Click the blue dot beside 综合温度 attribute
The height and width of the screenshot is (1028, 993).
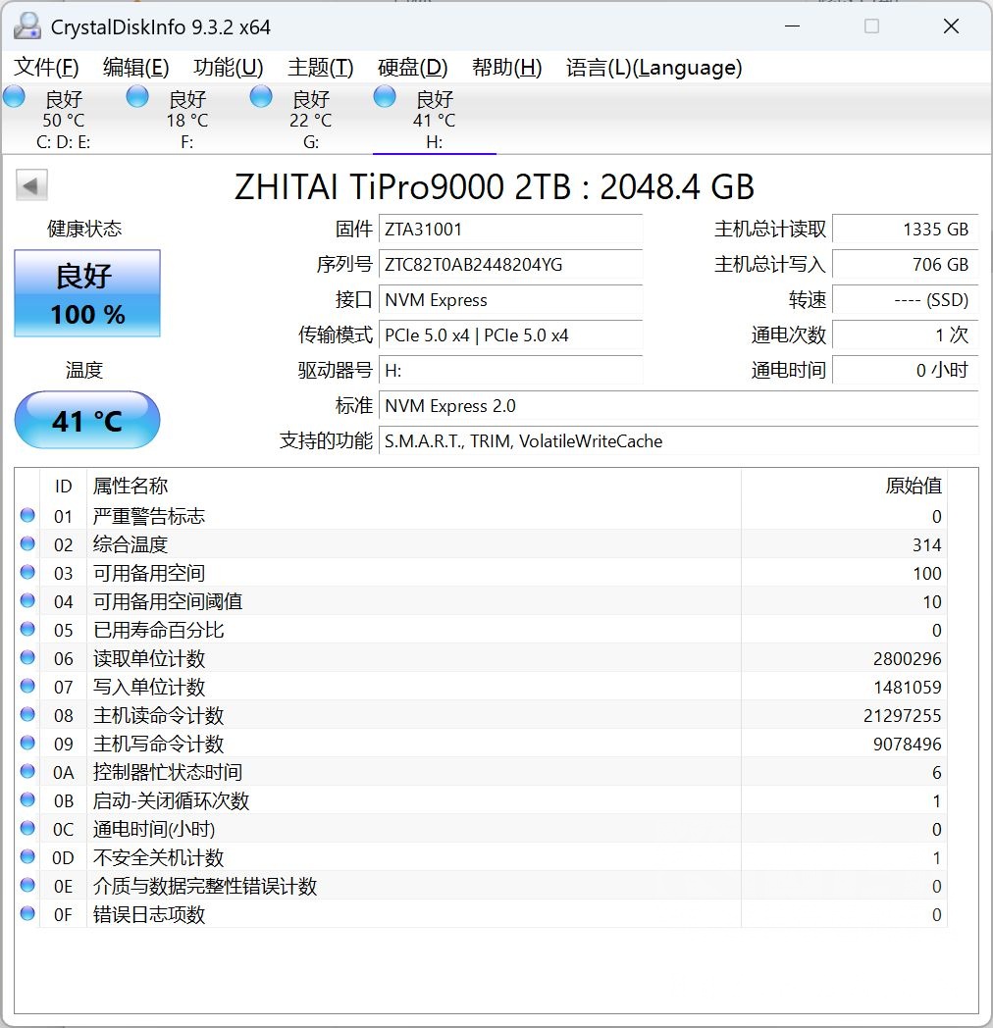(x=26, y=544)
